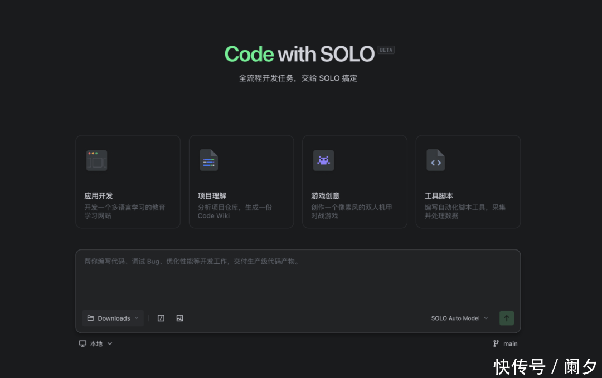Click the slash command icon in the prompt box
The image size is (602, 378).
point(161,318)
